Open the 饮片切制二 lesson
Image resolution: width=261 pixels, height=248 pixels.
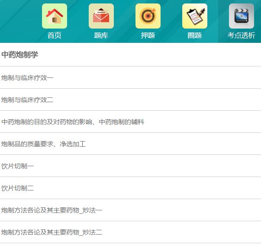pos(18,188)
